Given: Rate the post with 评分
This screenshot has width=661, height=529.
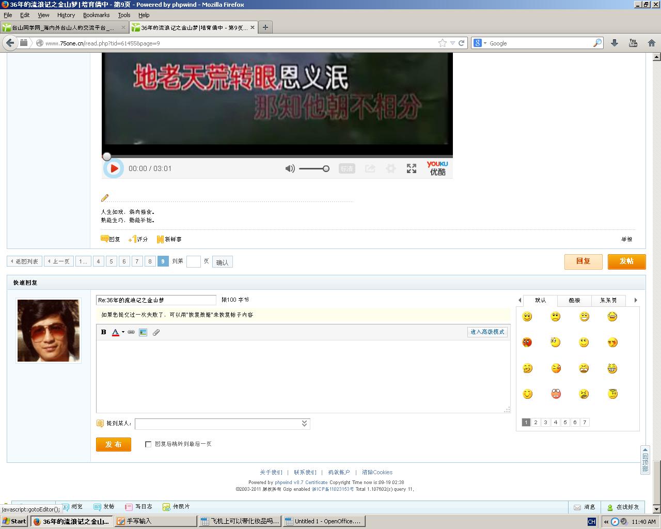Looking at the screenshot, I should [x=138, y=239].
